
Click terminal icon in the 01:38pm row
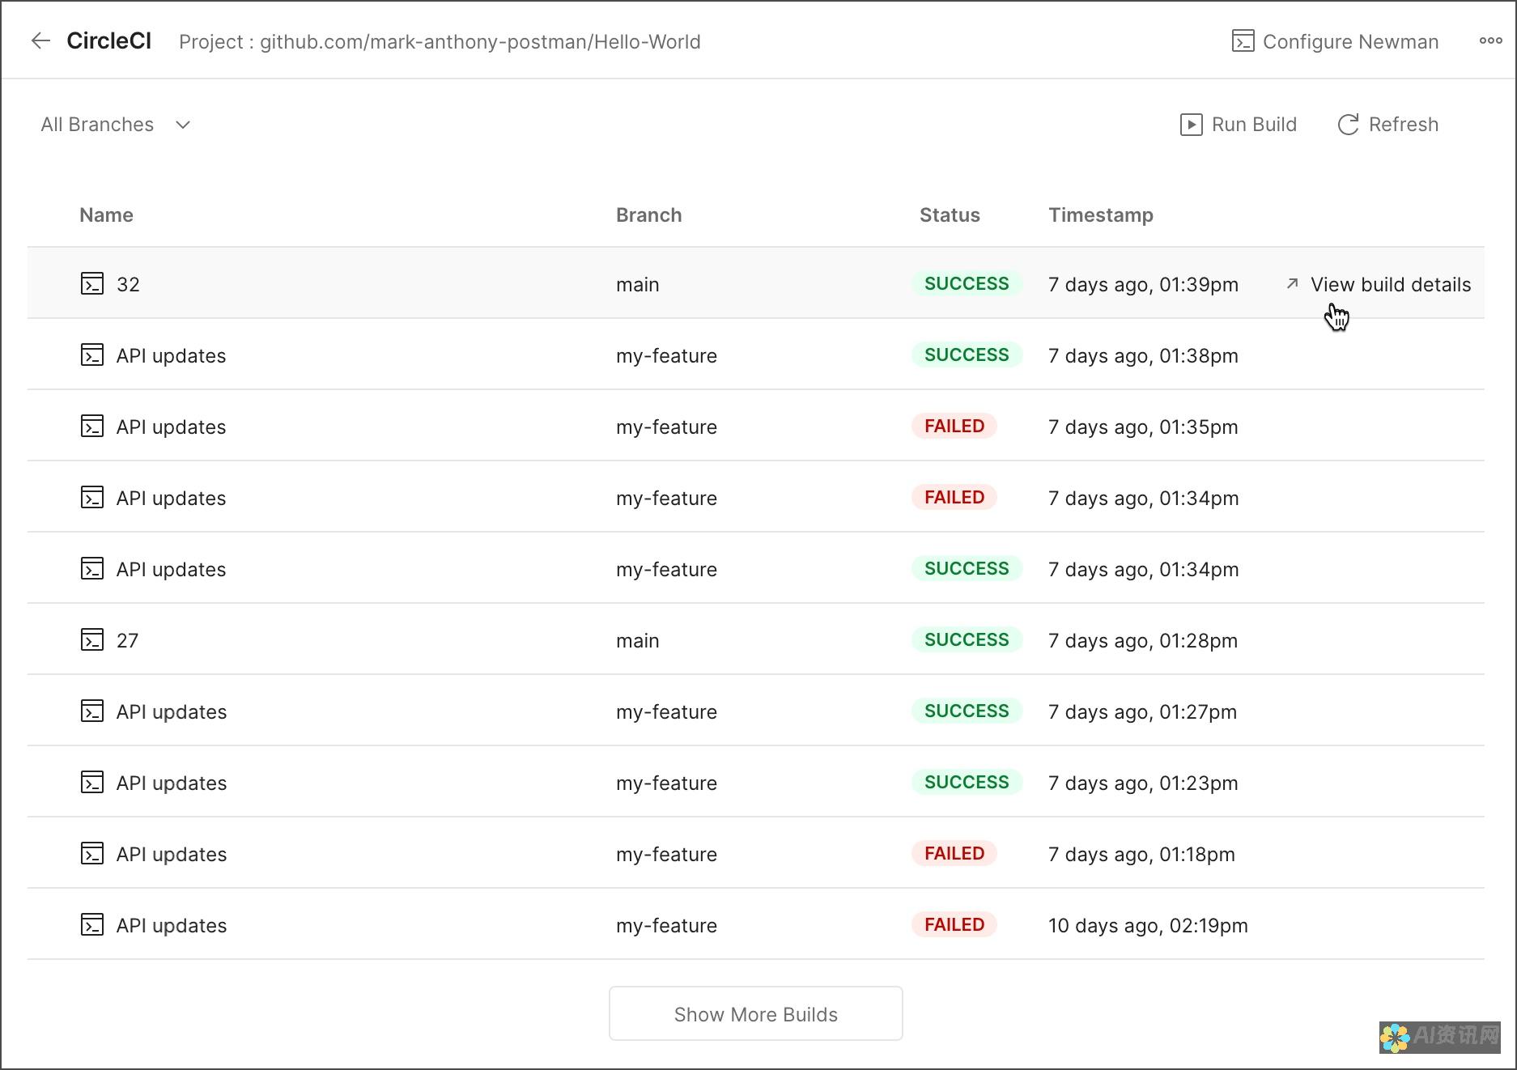[x=92, y=355]
